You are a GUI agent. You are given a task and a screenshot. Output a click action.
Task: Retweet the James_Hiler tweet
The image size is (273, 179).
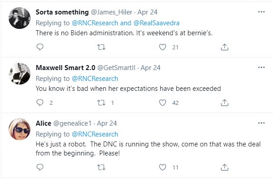coord(101,47)
